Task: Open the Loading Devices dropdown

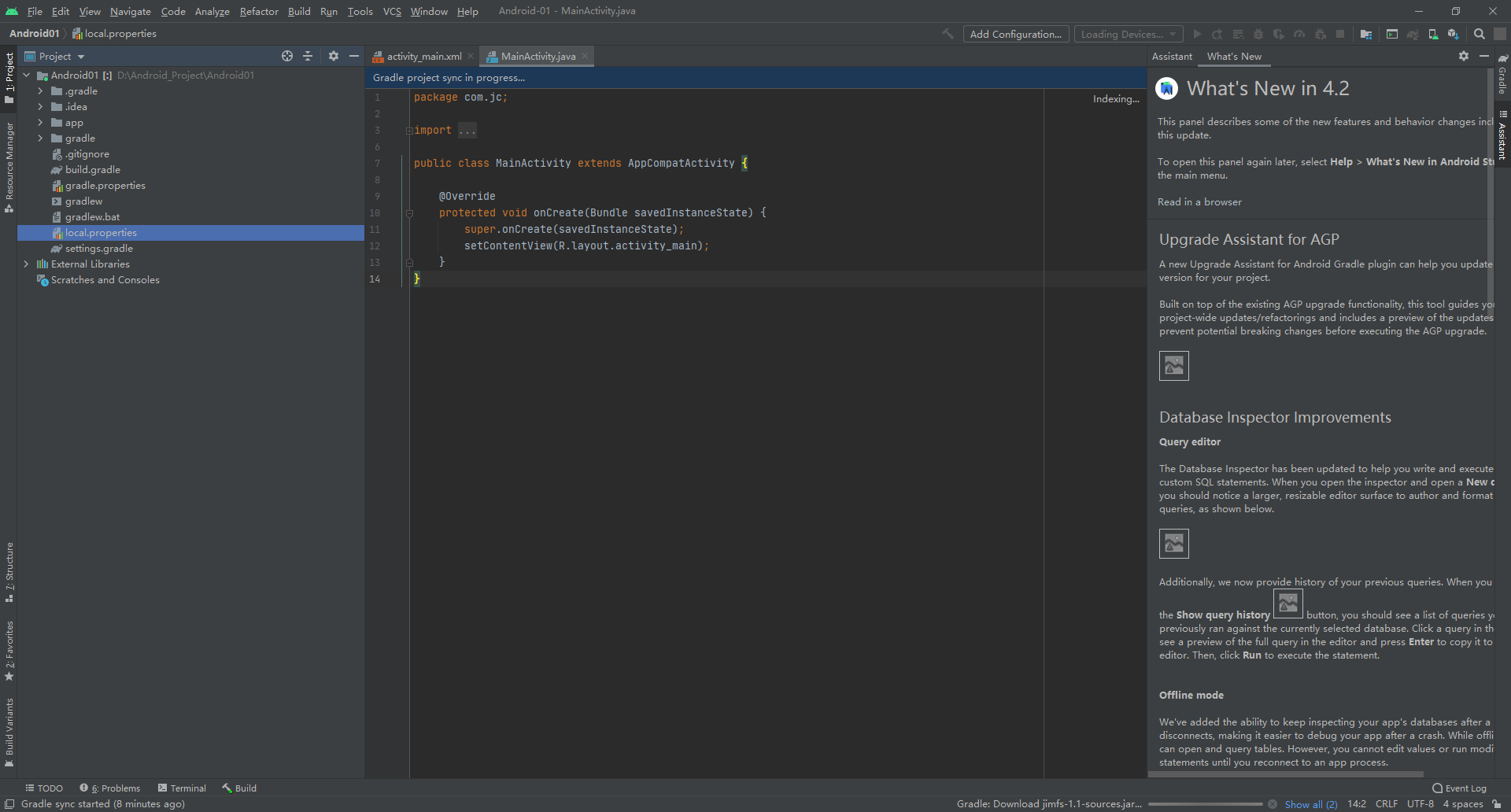Action: pos(1129,34)
